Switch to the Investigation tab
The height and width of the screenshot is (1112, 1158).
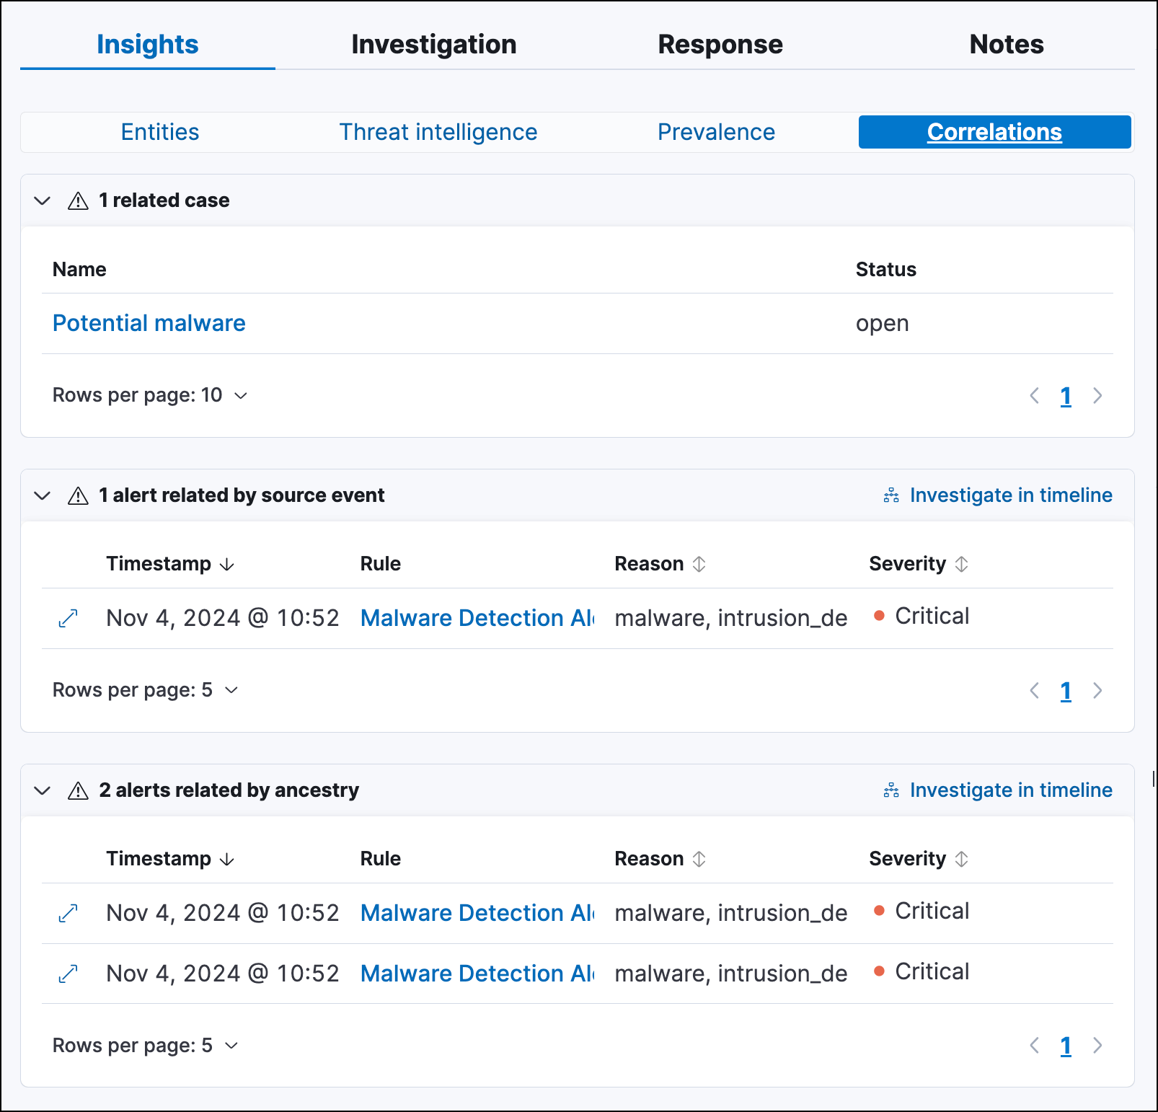pos(434,45)
